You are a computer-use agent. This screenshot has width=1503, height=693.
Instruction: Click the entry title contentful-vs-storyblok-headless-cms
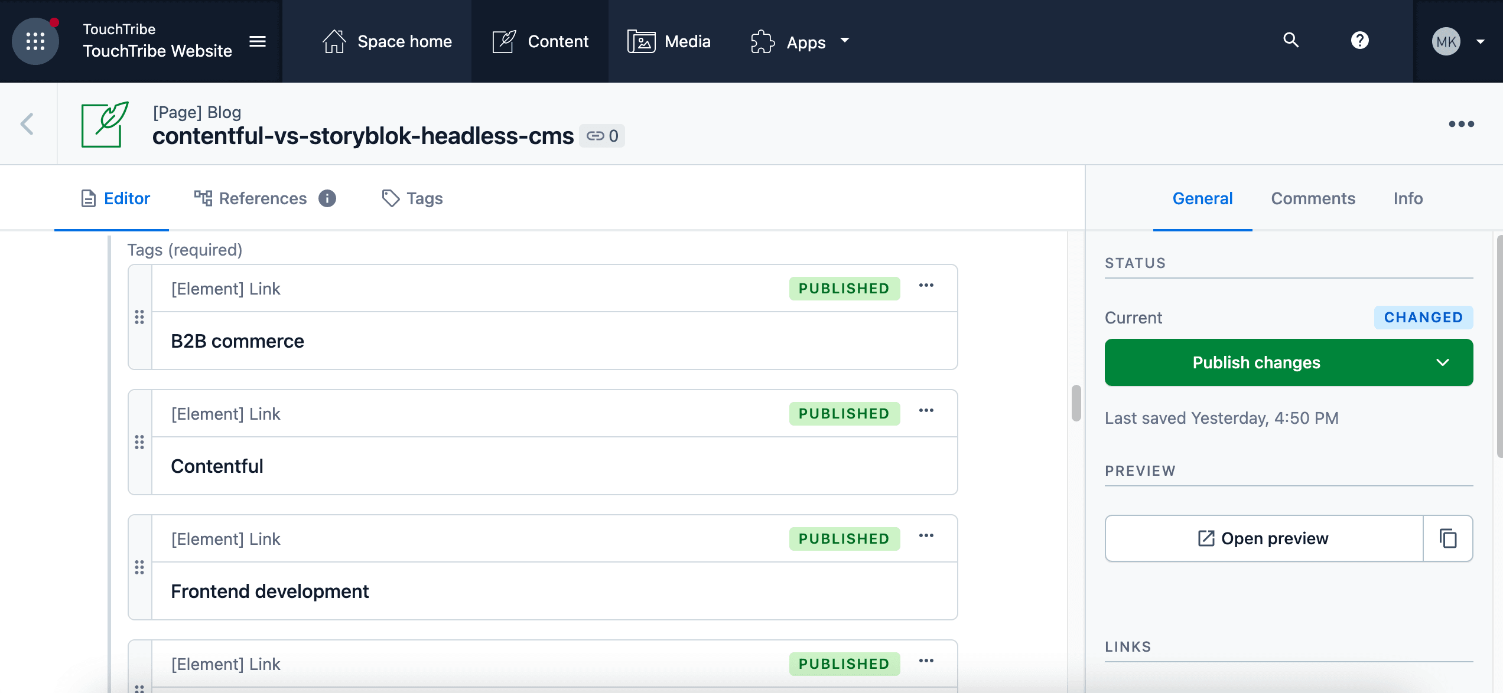coord(363,136)
